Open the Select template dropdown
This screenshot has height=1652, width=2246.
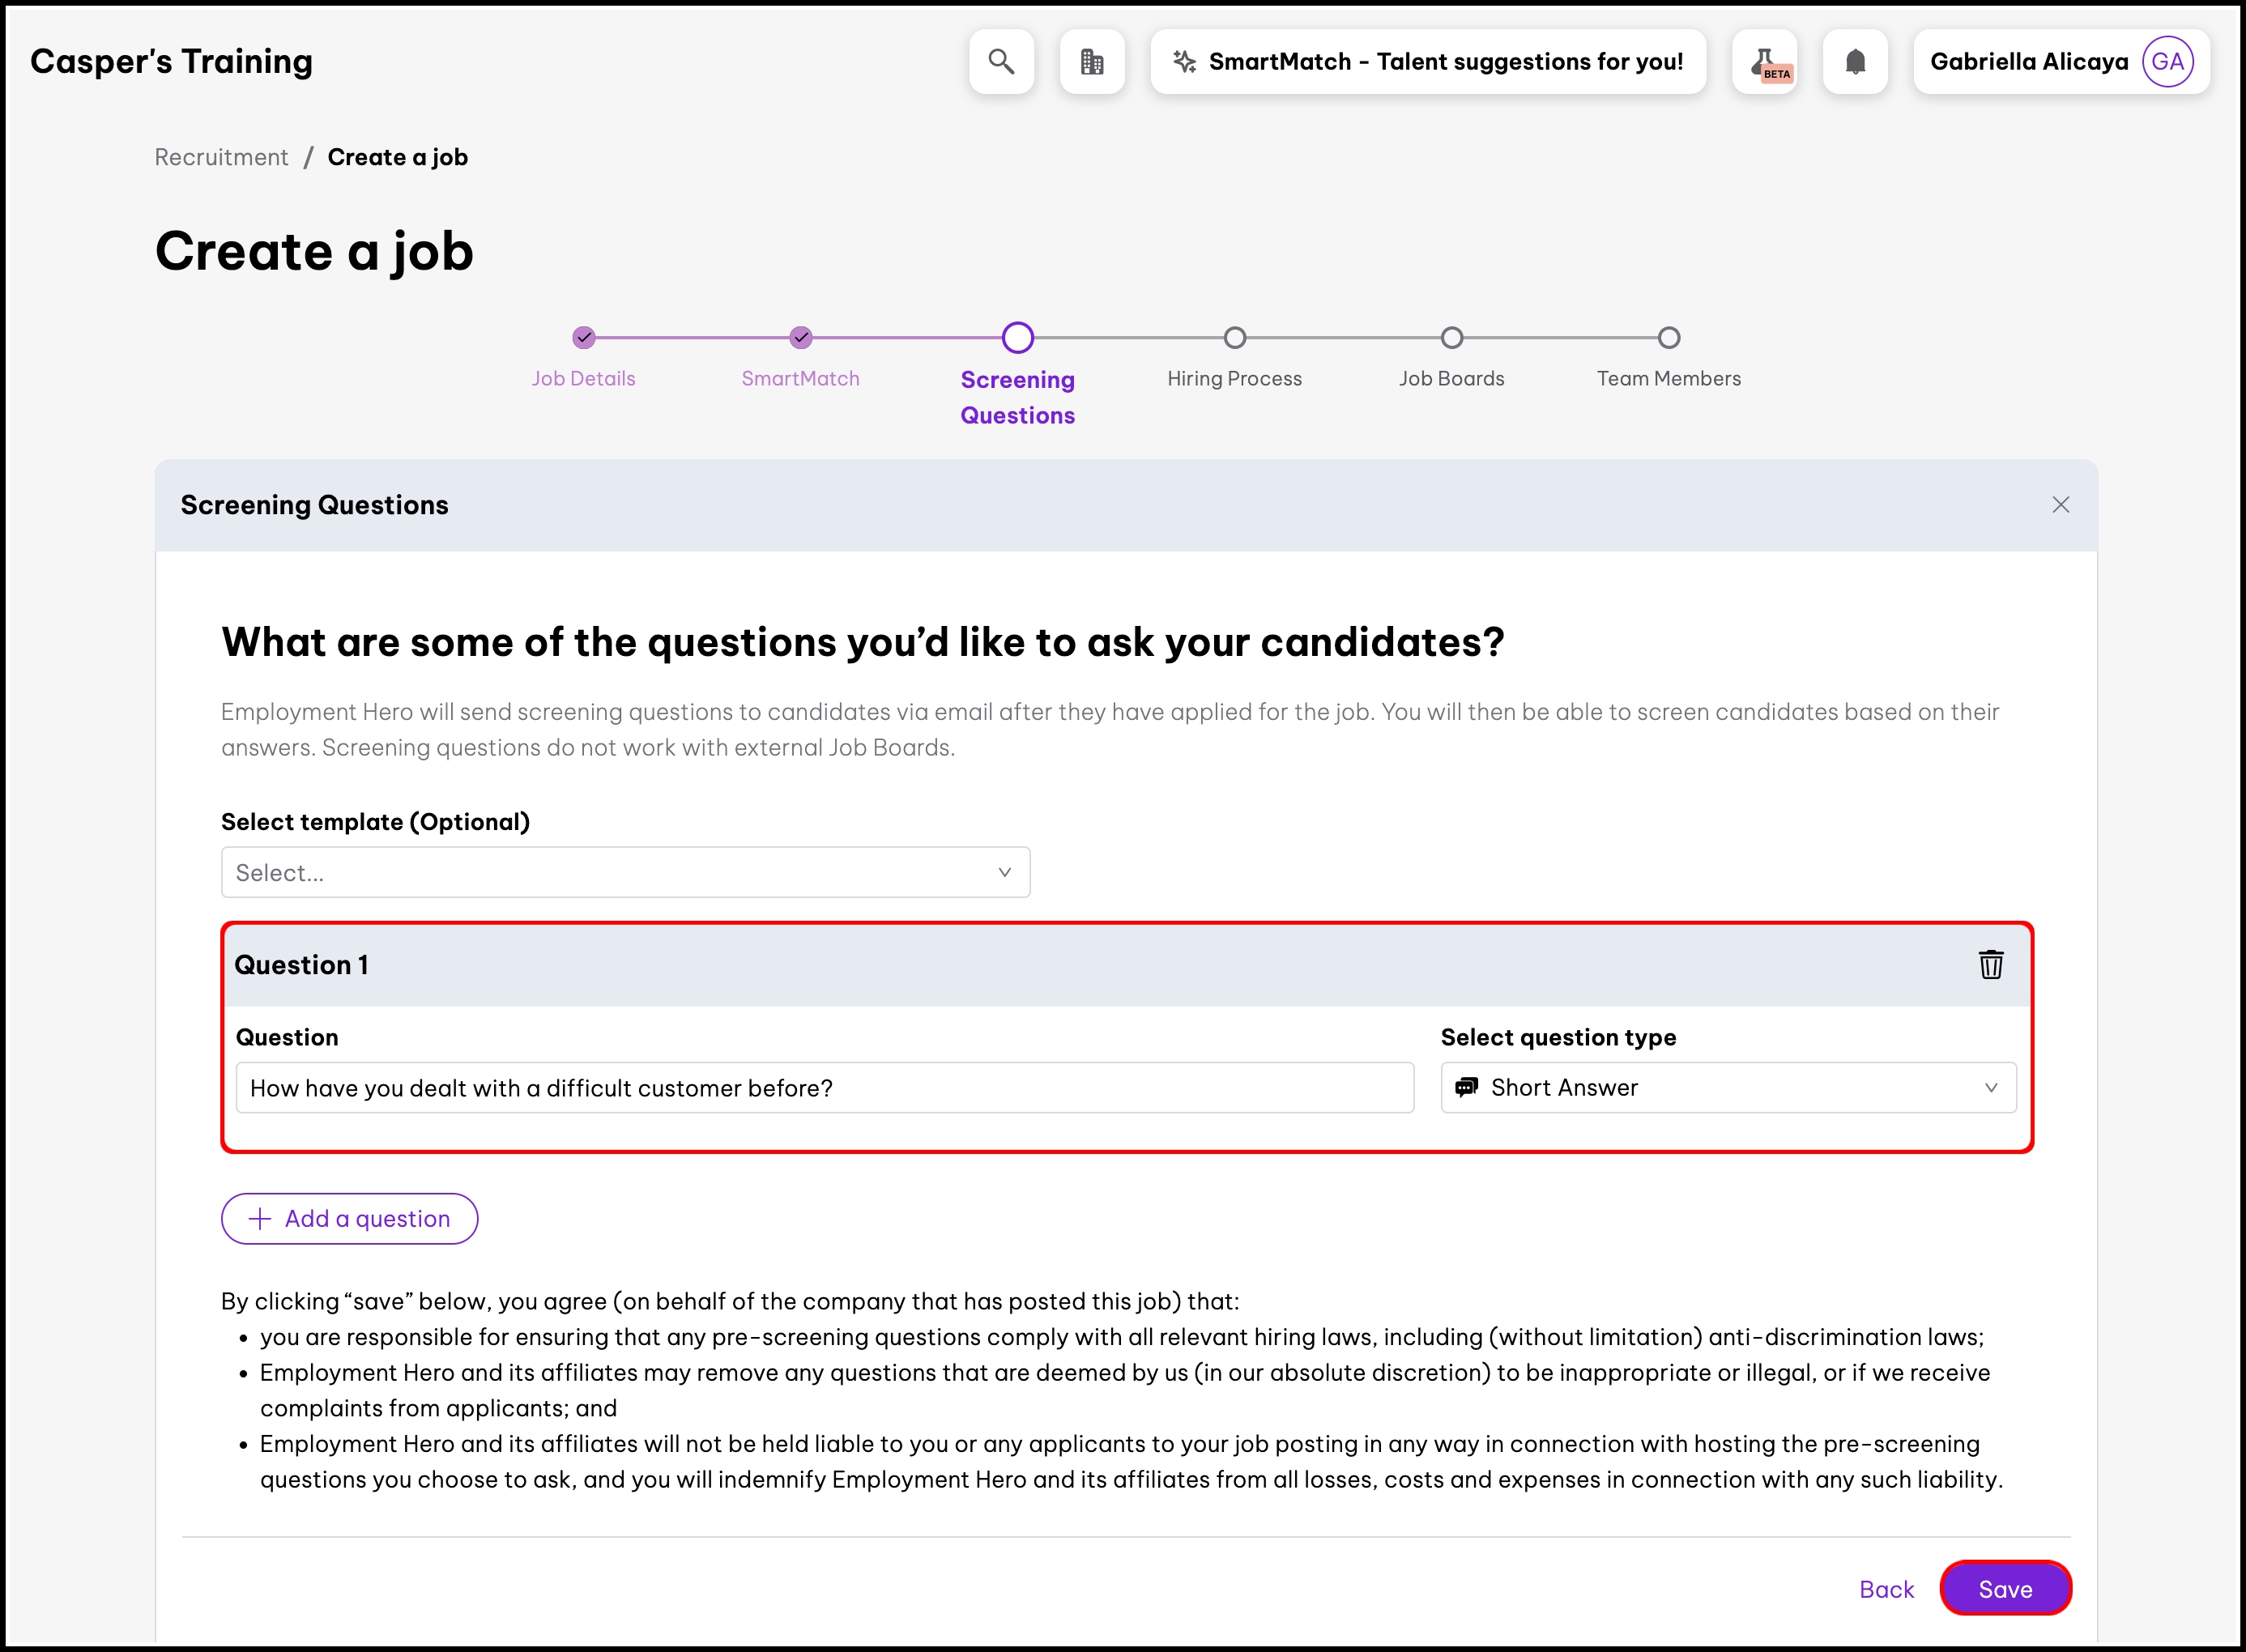click(x=625, y=873)
